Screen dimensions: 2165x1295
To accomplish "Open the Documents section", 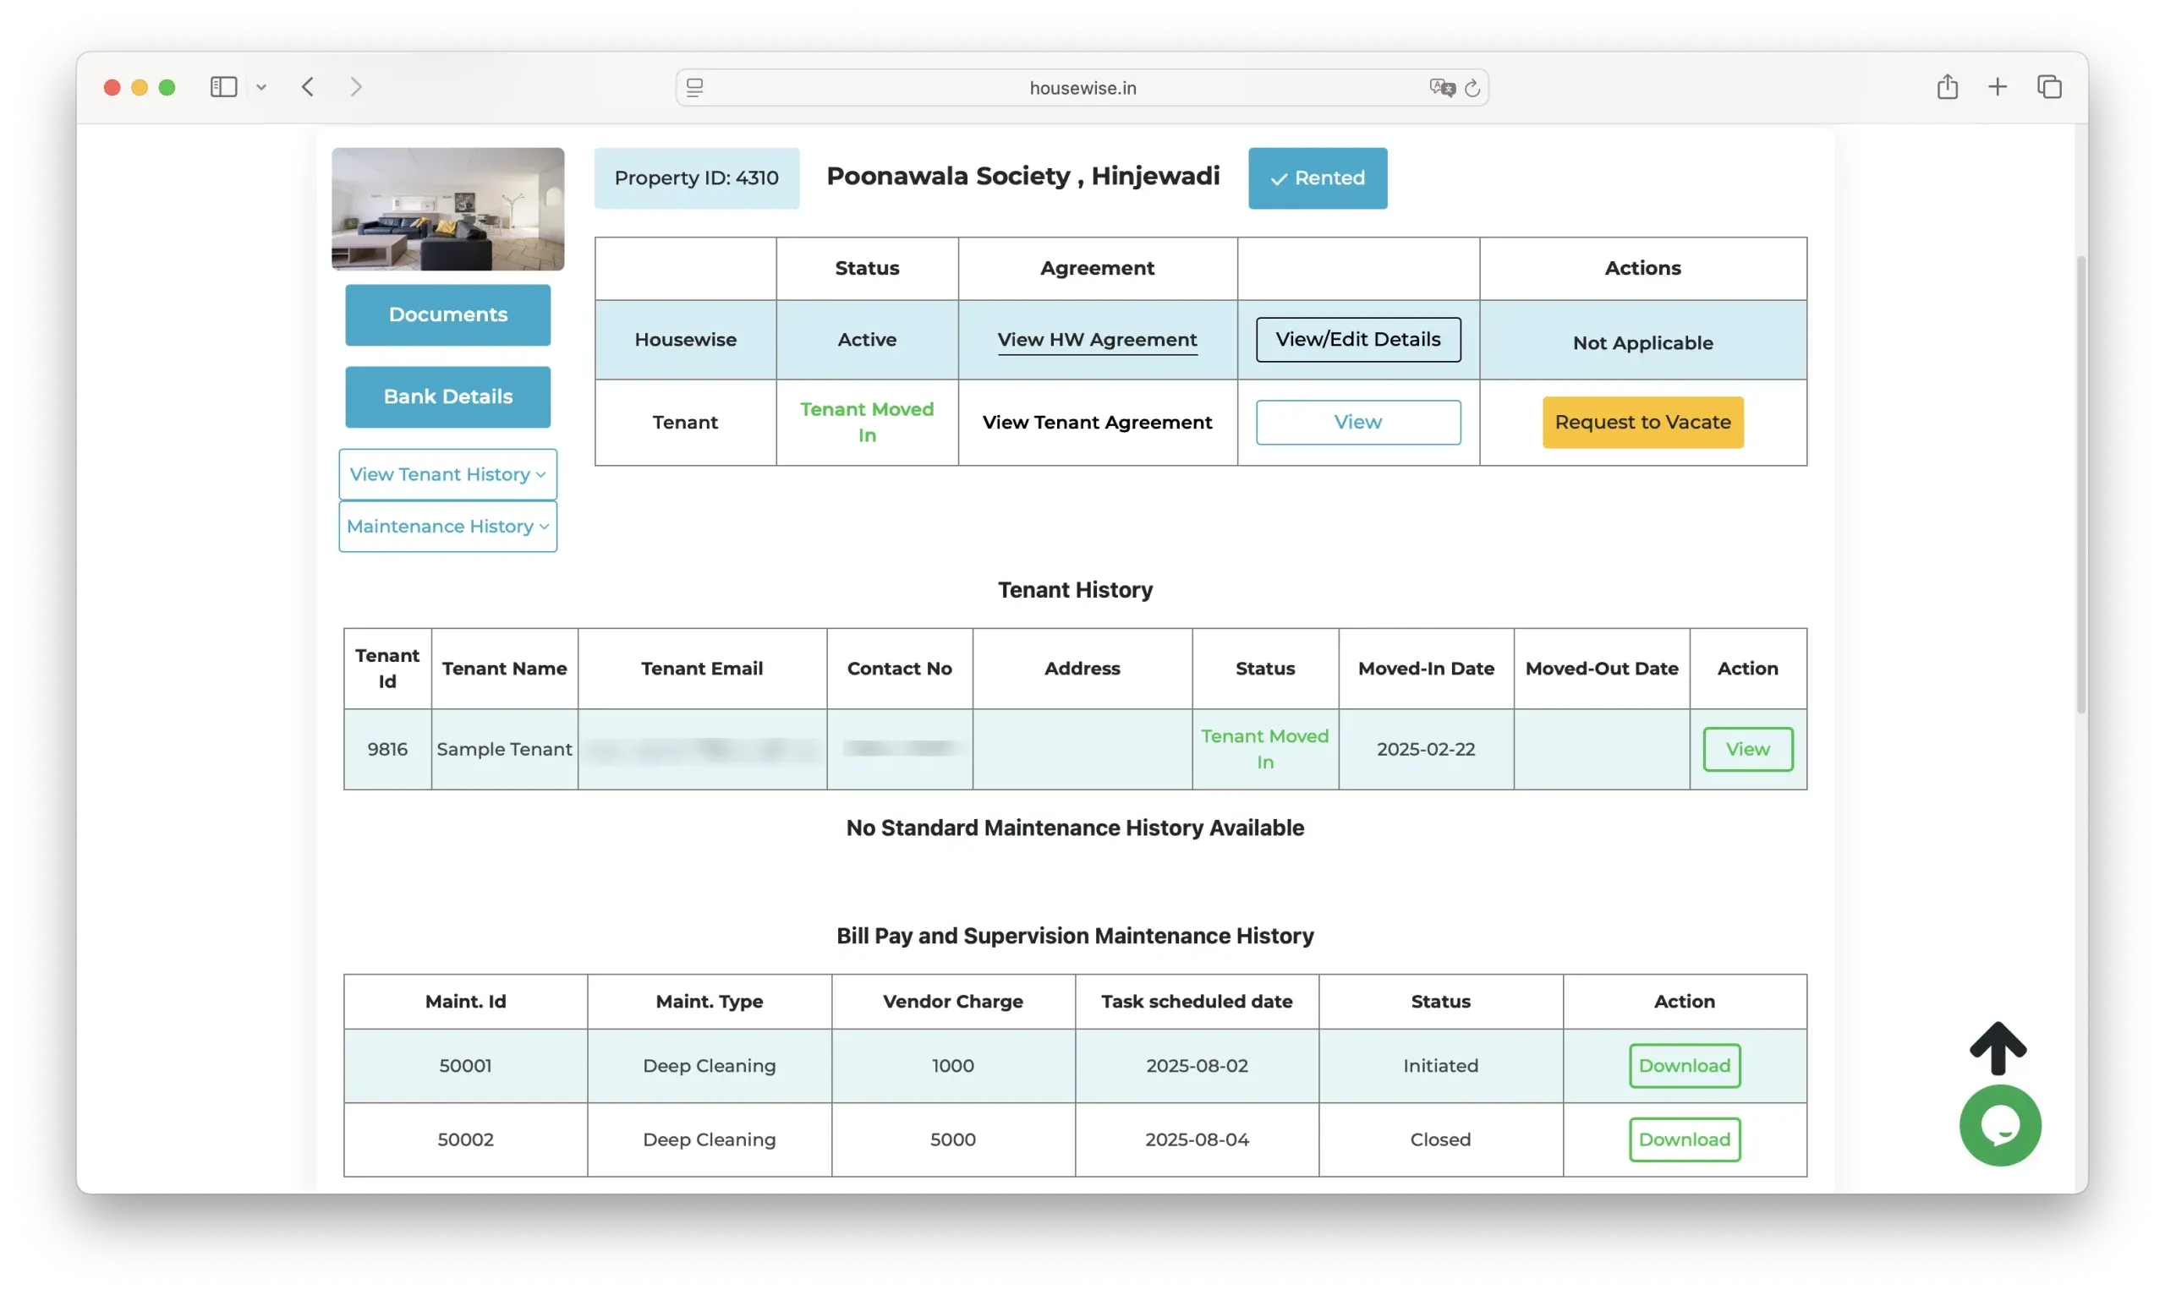I will (448, 315).
